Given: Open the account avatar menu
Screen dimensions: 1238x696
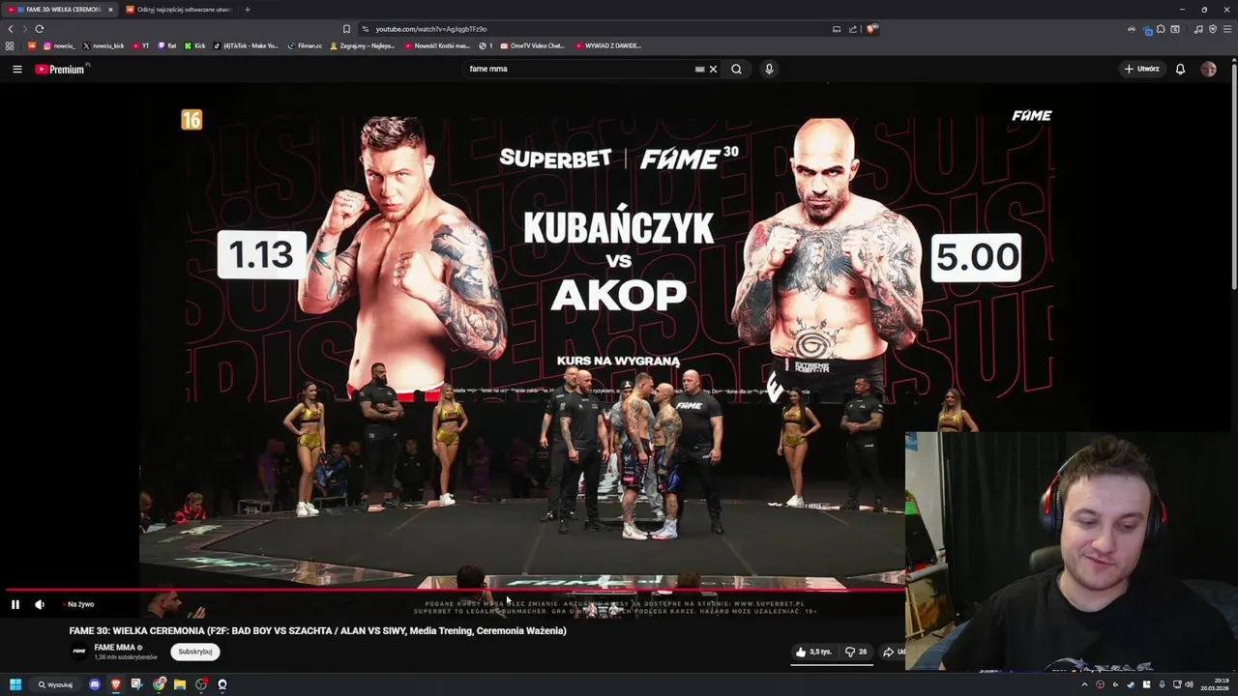Looking at the screenshot, I should click(1208, 69).
